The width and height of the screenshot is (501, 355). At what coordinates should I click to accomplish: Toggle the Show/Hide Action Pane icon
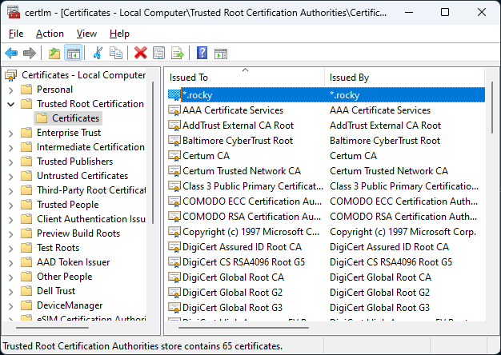pos(220,54)
